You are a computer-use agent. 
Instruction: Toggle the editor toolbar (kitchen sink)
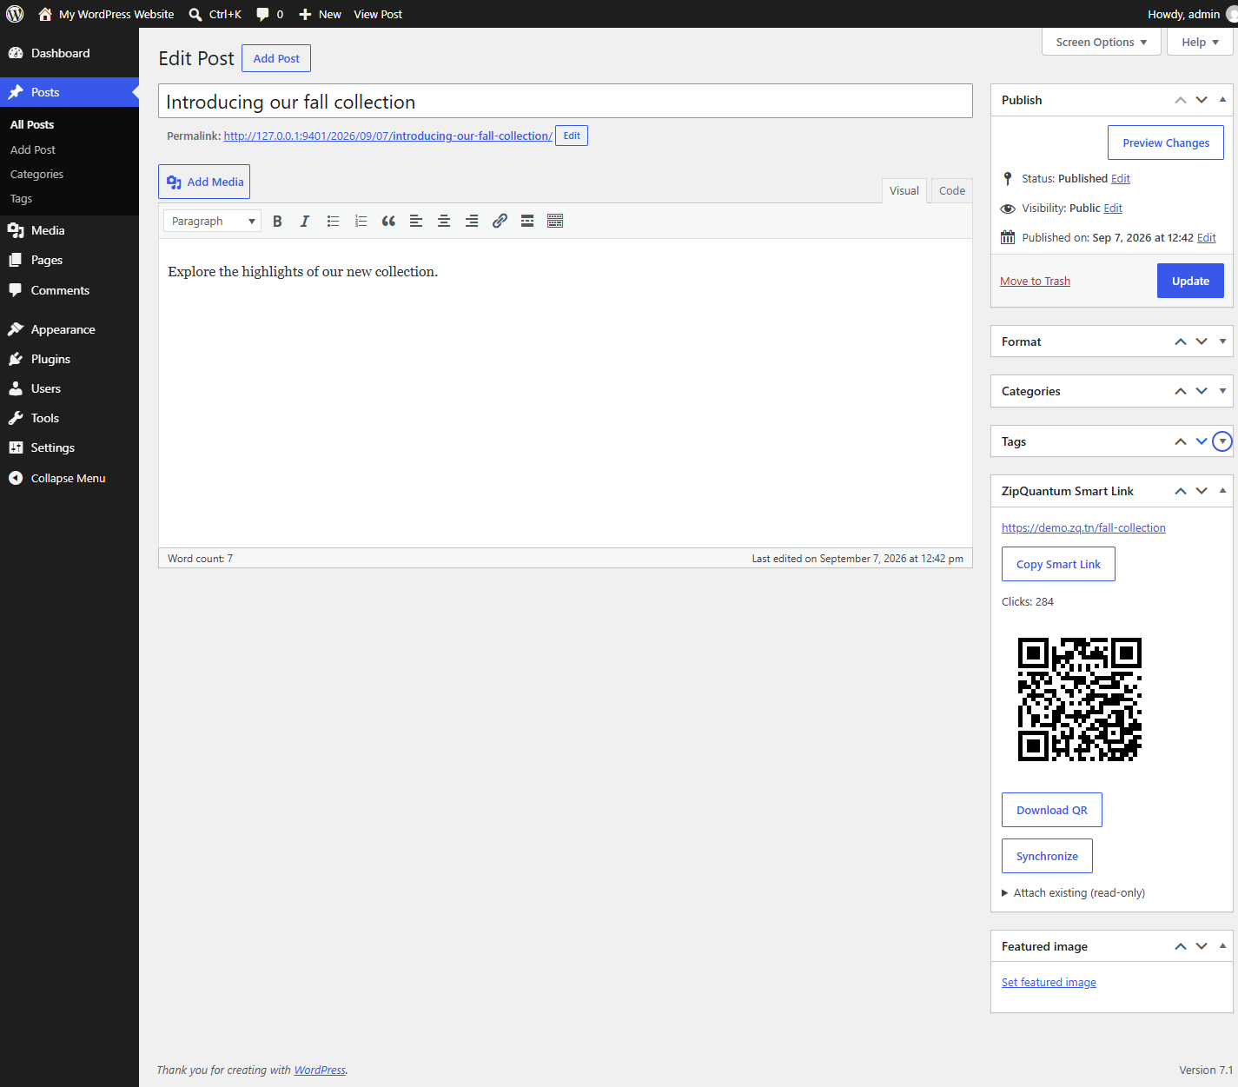coord(555,222)
